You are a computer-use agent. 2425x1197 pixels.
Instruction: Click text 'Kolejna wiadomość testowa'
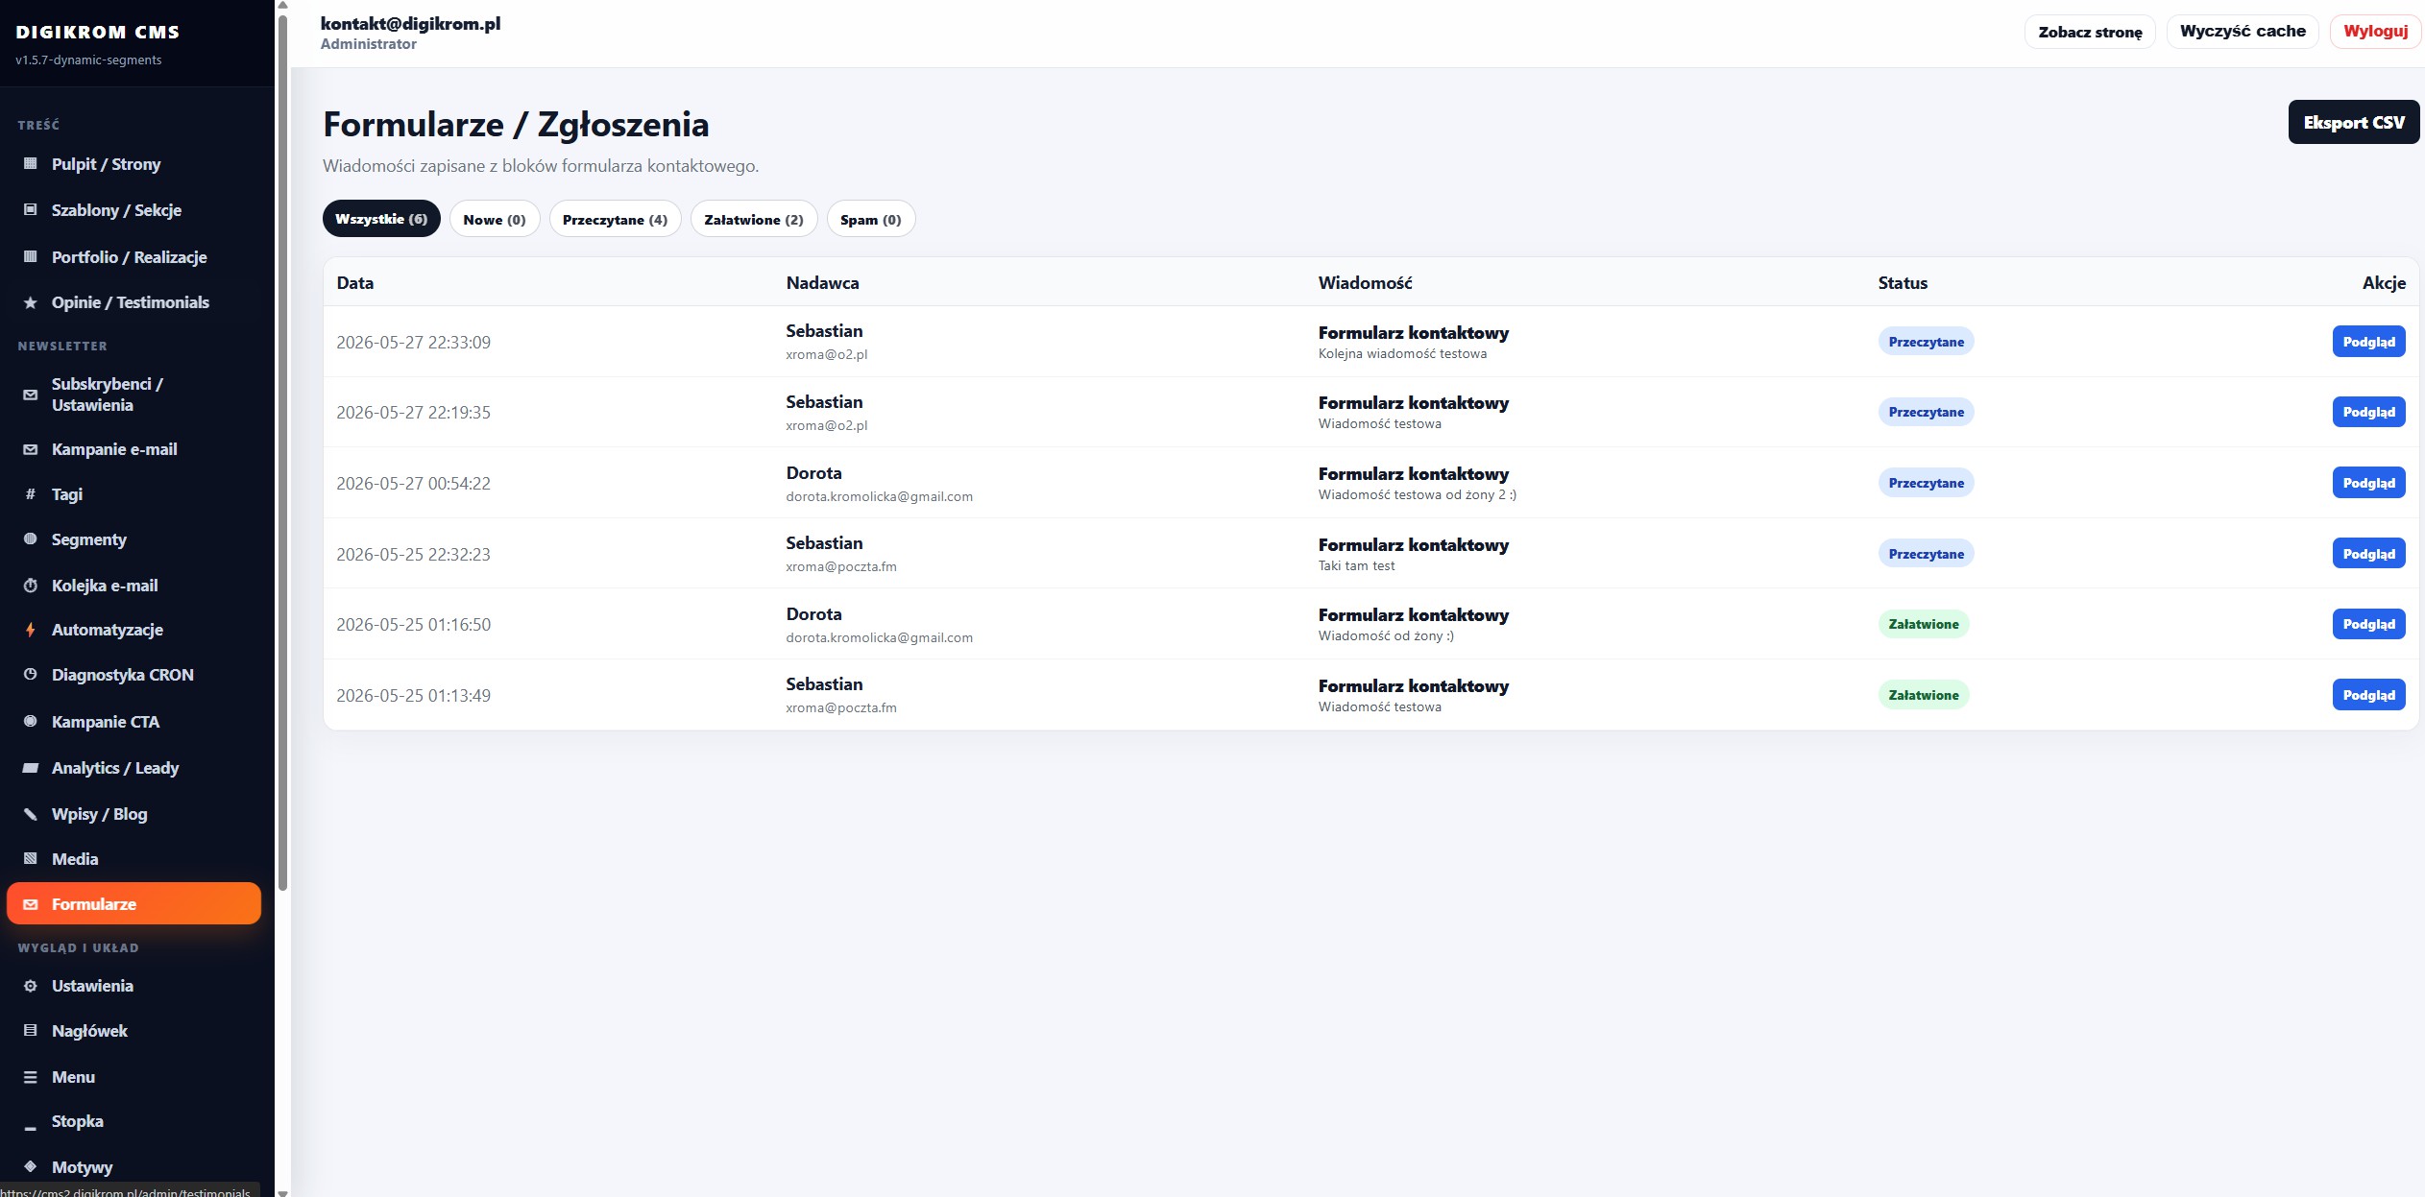pos(1402,353)
